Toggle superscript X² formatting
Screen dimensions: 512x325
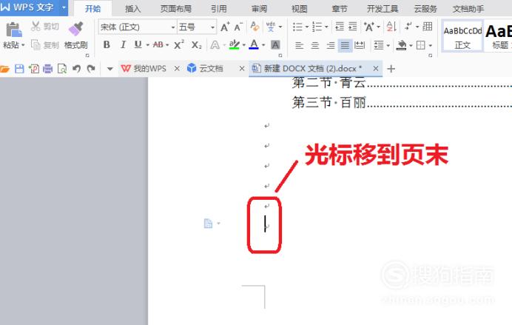point(178,44)
